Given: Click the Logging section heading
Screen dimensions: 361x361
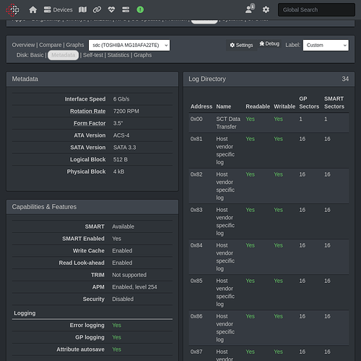Looking at the screenshot, I should pos(25,313).
